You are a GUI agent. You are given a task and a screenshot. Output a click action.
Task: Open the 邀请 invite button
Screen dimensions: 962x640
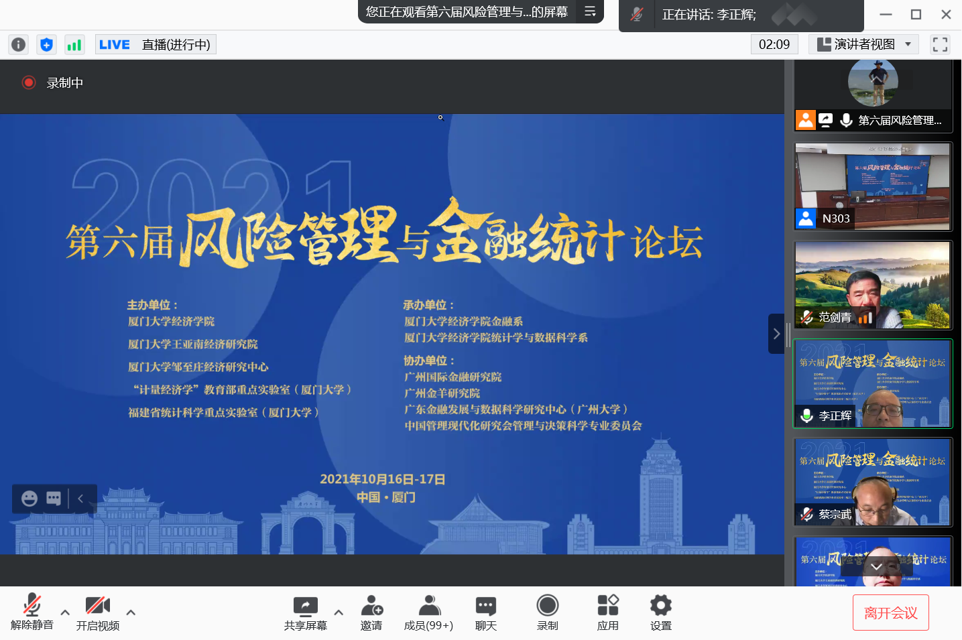(x=371, y=612)
